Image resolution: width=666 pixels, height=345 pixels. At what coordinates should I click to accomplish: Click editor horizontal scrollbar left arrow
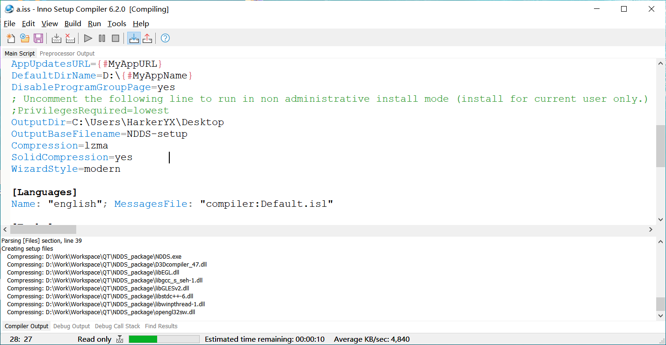5,230
